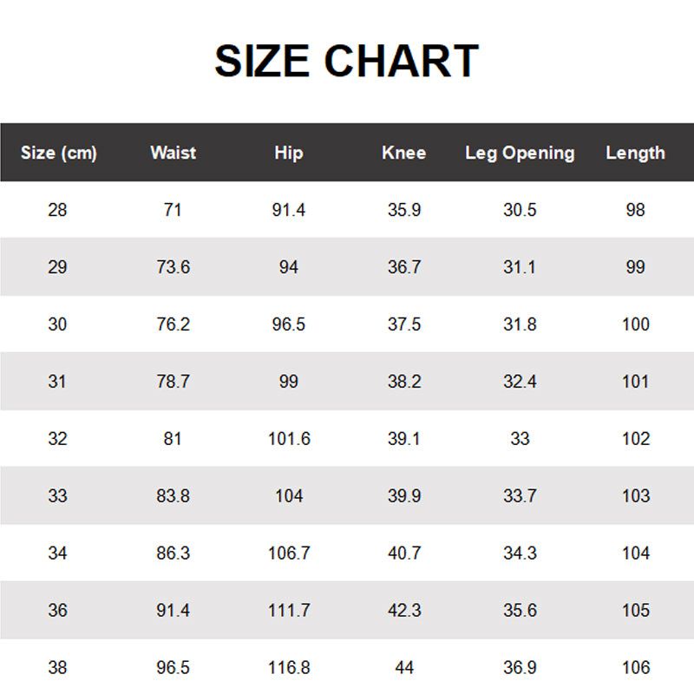
Task: Click the Knee column header
Action: [403, 153]
